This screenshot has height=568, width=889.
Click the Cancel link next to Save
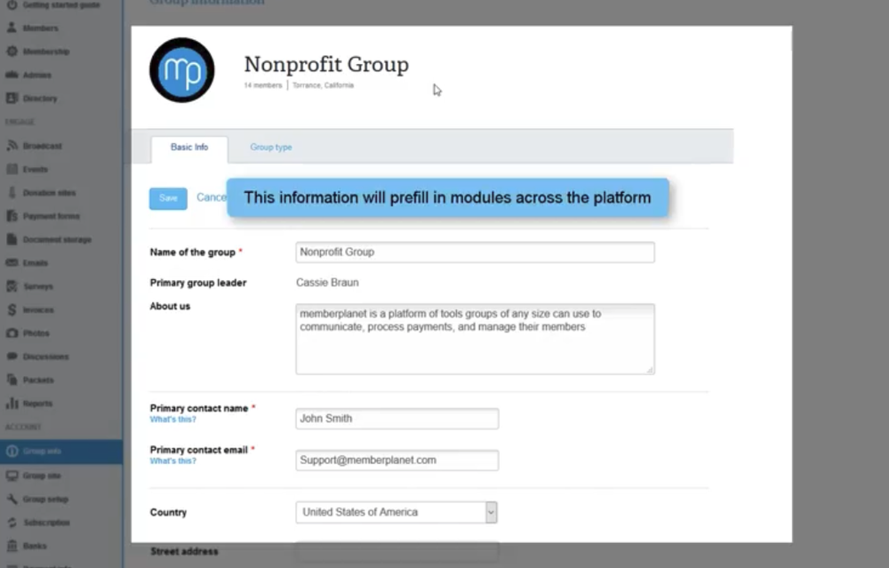[211, 197]
